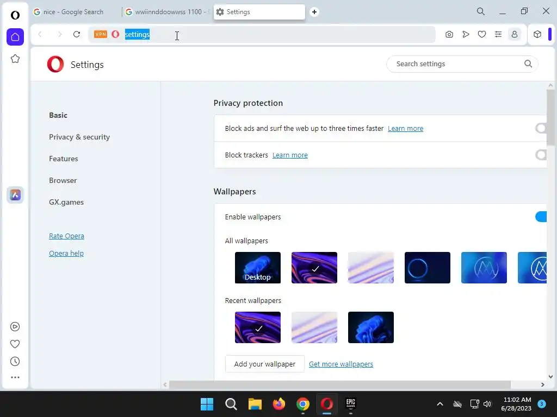Image resolution: width=557 pixels, height=417 pixels.
Task: Enable the Block trackers toggle
Action: [x=541, y=155]
